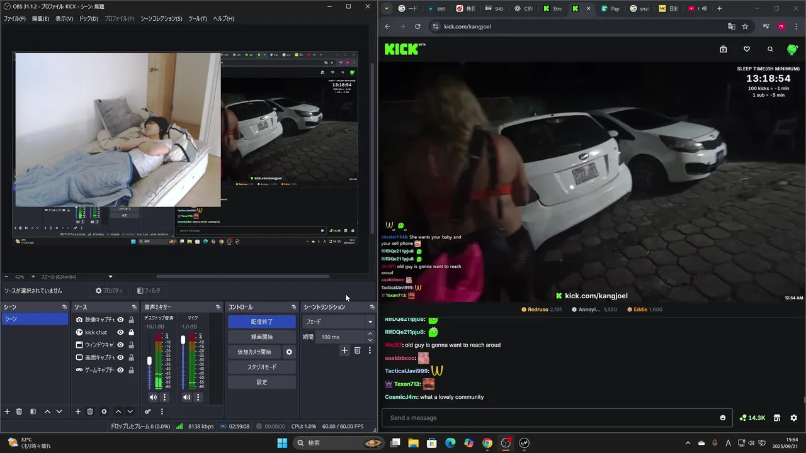Toggle visibility of 映像キャプチャ source
The height and width of the screenshot is (453, 806).
pyautogui.click(x=120, y=320)
